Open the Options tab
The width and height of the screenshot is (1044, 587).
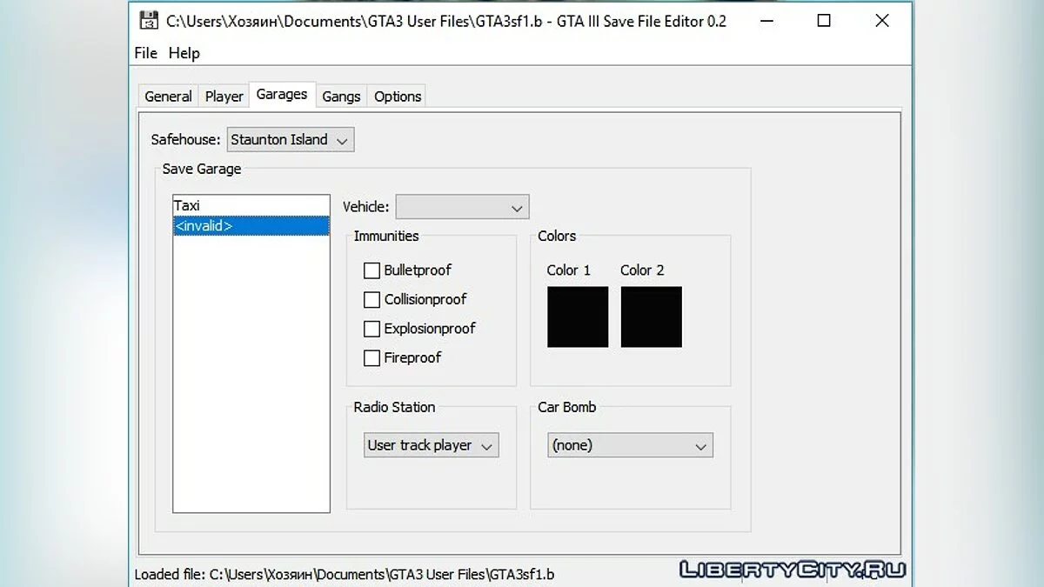click(x=398, y=97)
